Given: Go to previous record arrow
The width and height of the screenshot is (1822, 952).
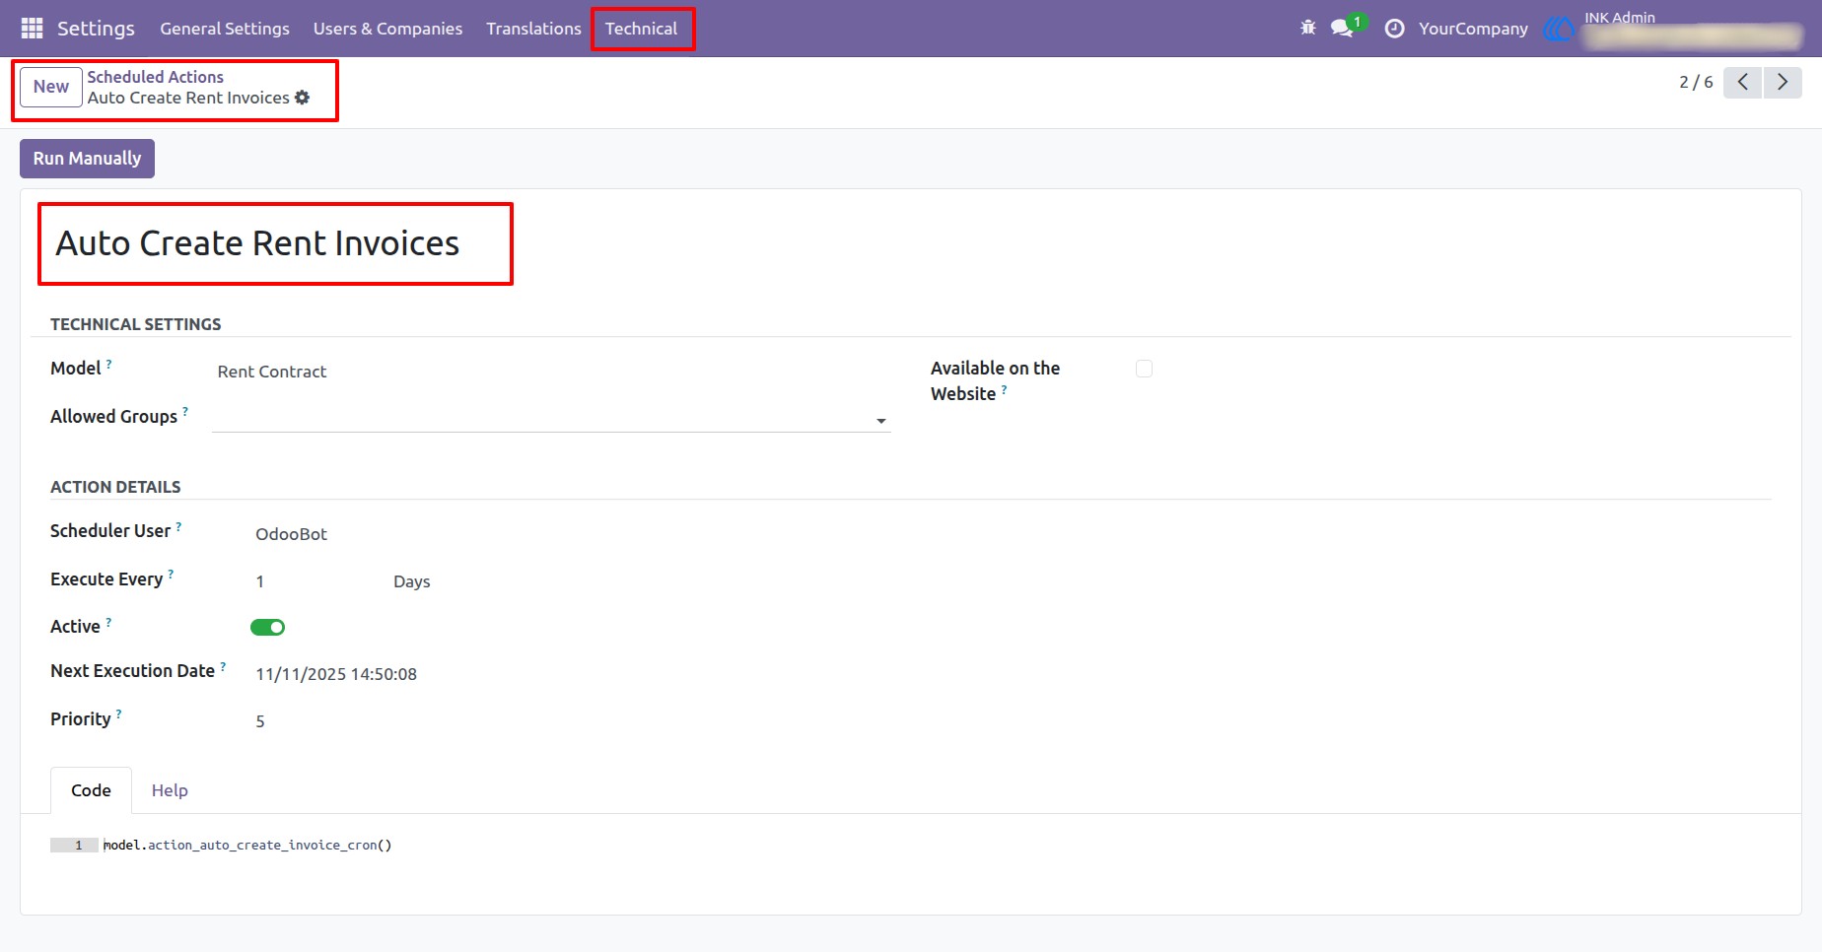Looking at the screenshot, I should (x=1743, y=82).
